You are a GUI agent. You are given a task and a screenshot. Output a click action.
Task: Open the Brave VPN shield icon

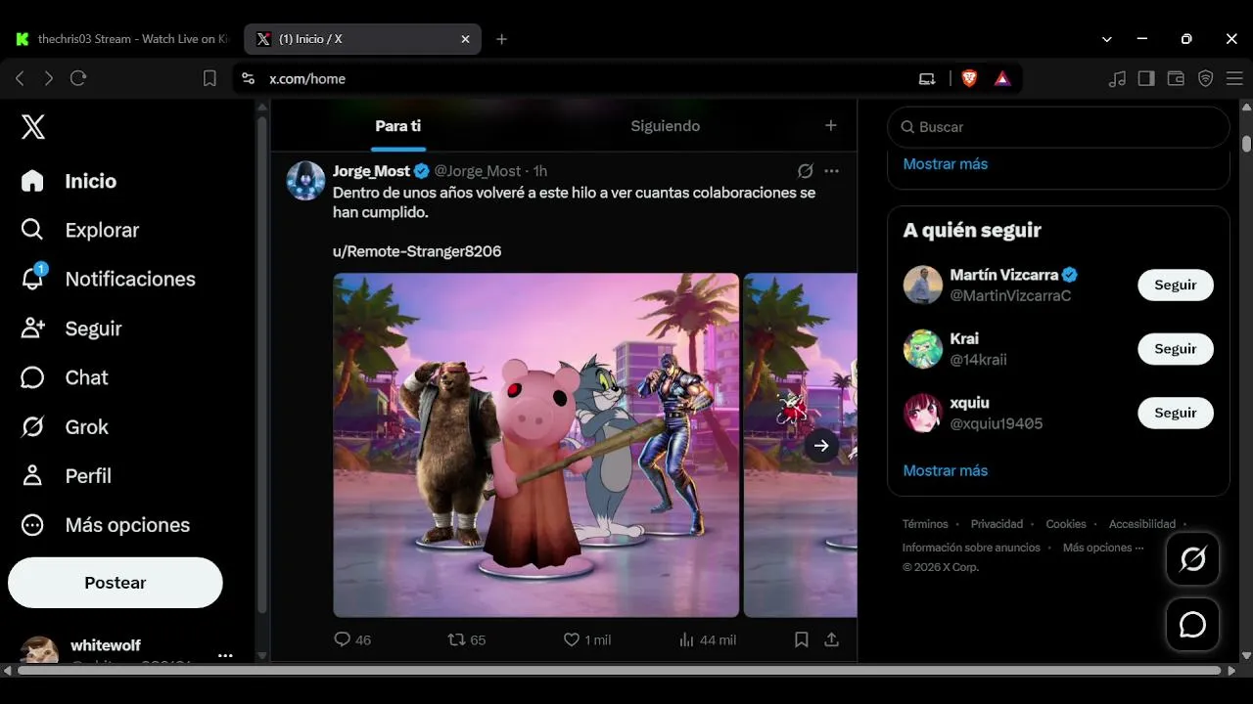1206,78
